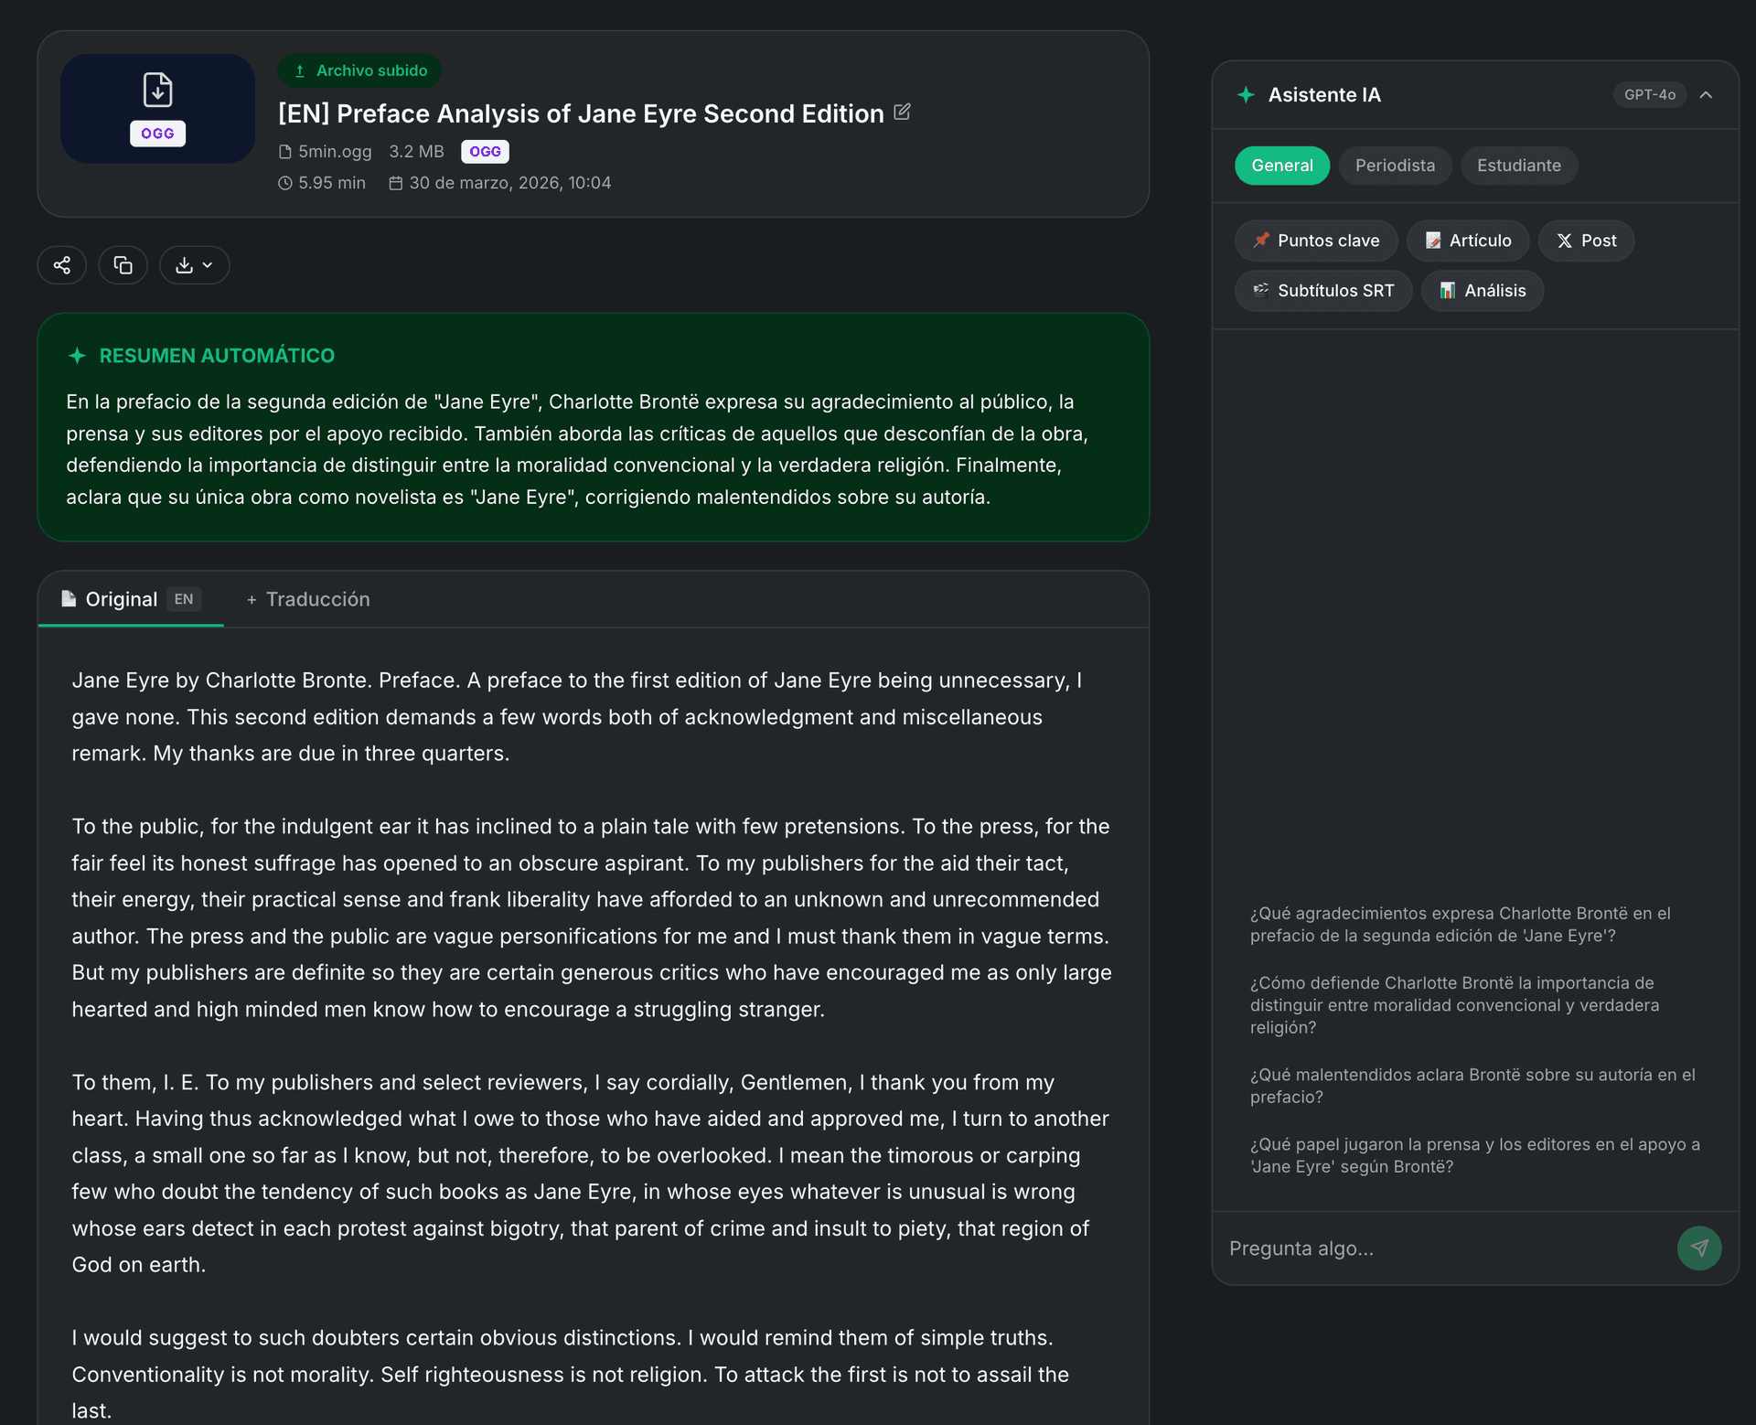This screenshot has width=1756, height=1425.
Task: Switch to the Traducción tab
Action: pos(308,599)
